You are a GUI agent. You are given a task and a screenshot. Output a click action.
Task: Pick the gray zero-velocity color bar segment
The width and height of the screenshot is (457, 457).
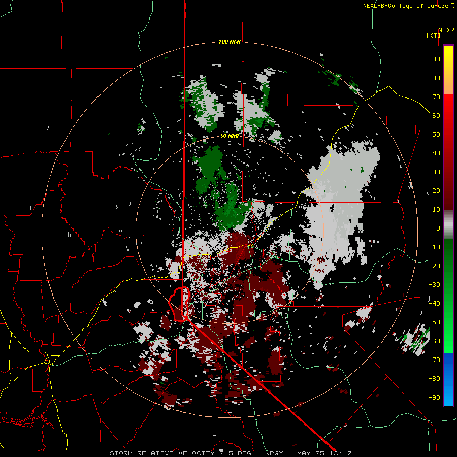448,225
